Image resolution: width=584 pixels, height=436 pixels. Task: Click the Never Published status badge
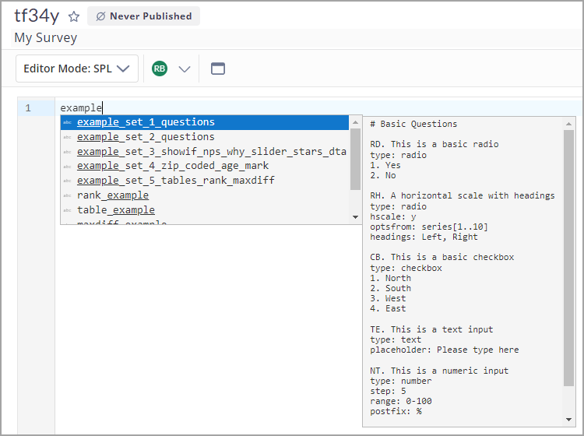point(143,16)
